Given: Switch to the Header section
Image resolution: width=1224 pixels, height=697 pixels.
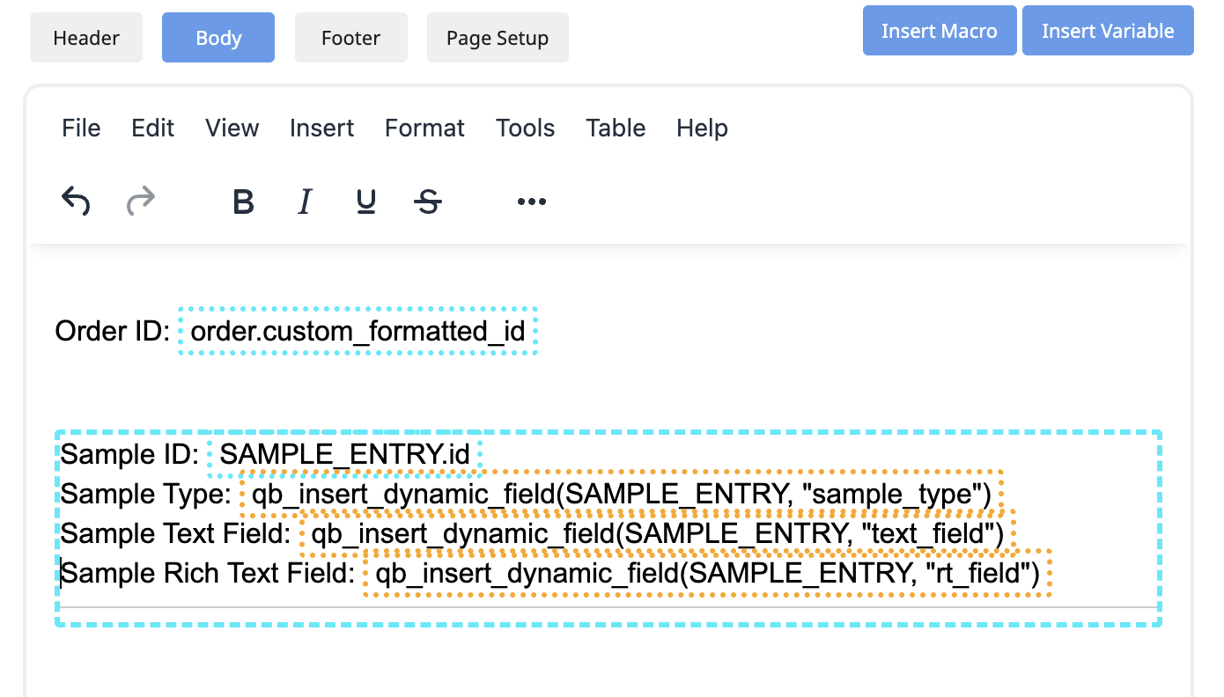Looking at the screenshot, I should [x=86, y=38].
